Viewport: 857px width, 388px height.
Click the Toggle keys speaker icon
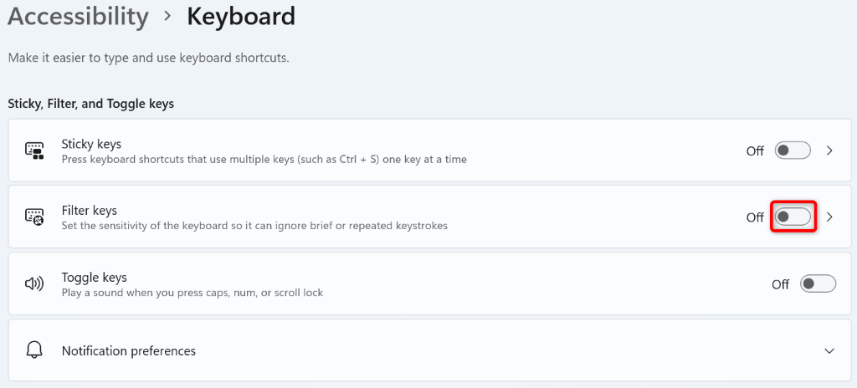[x=34, y=284]
